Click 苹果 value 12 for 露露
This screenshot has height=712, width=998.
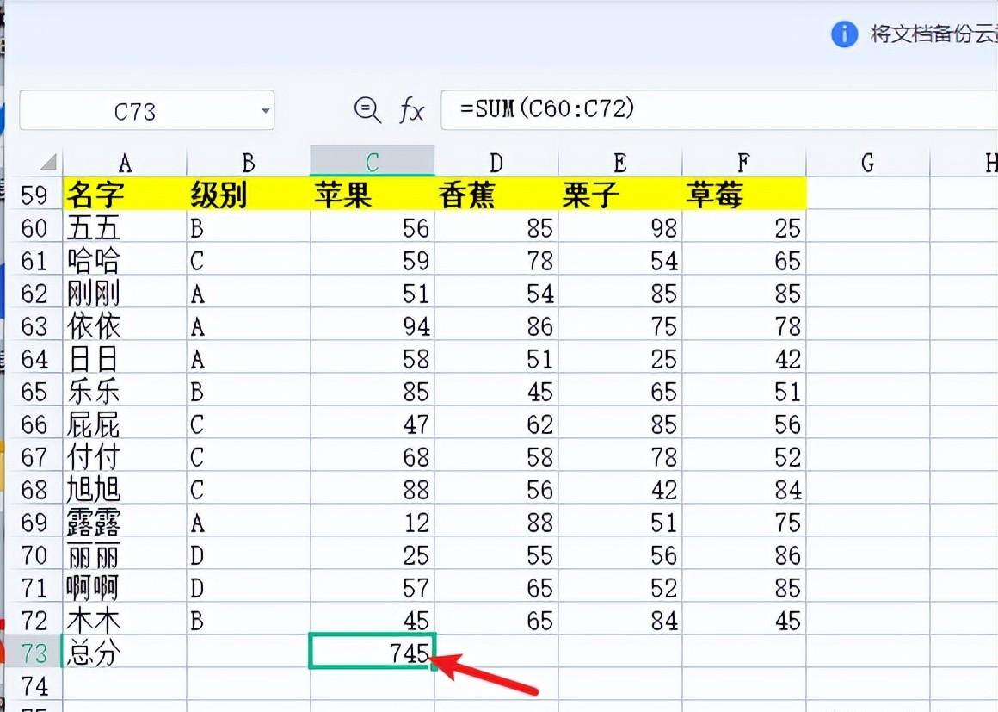(x=373, y=522)
